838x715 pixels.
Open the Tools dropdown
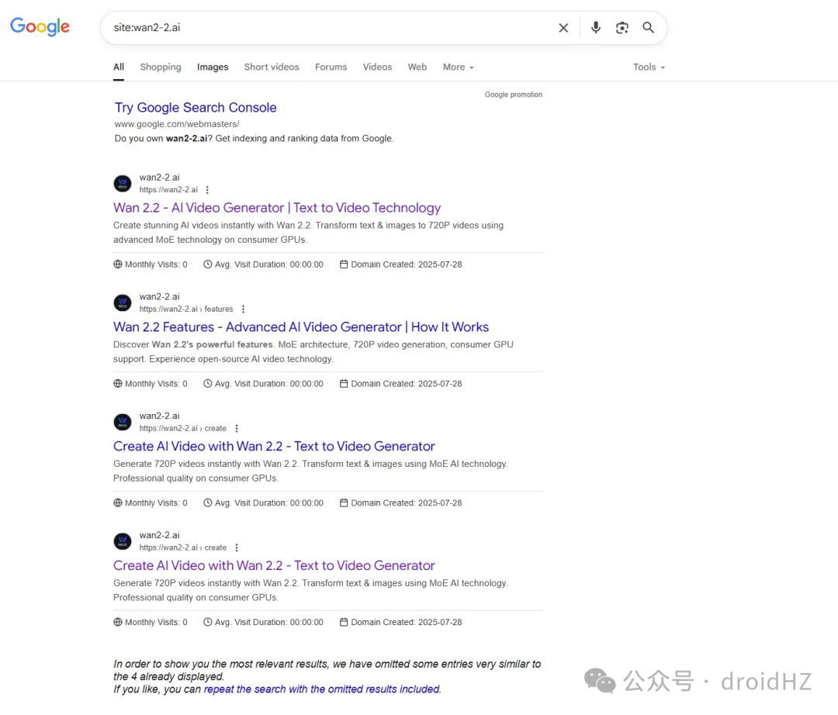[x=649, y=67]
